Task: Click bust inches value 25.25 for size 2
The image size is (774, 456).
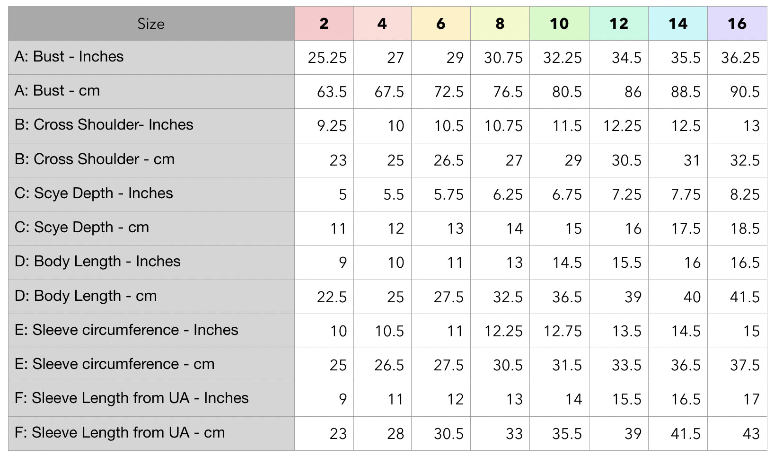Action: tap(327, 58)
